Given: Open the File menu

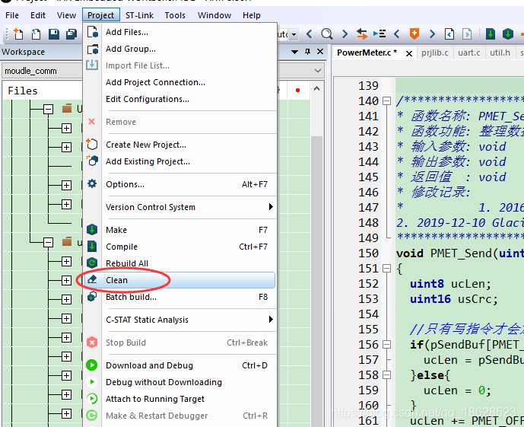Looking at the screenshot, I should [x=12, y=15].
